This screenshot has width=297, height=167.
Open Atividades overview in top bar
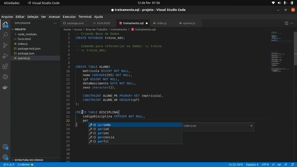(x=12, y=3)
